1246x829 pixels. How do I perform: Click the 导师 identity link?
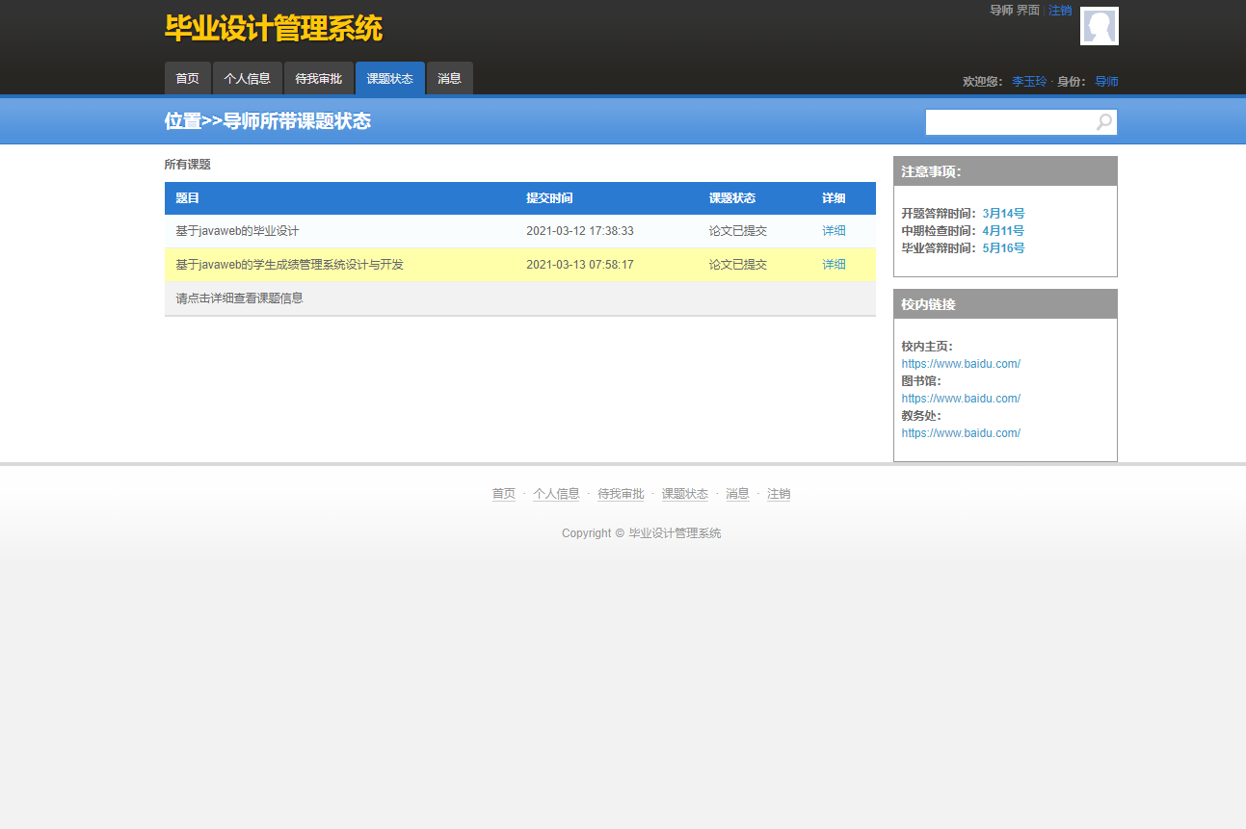pos(1106,82)
